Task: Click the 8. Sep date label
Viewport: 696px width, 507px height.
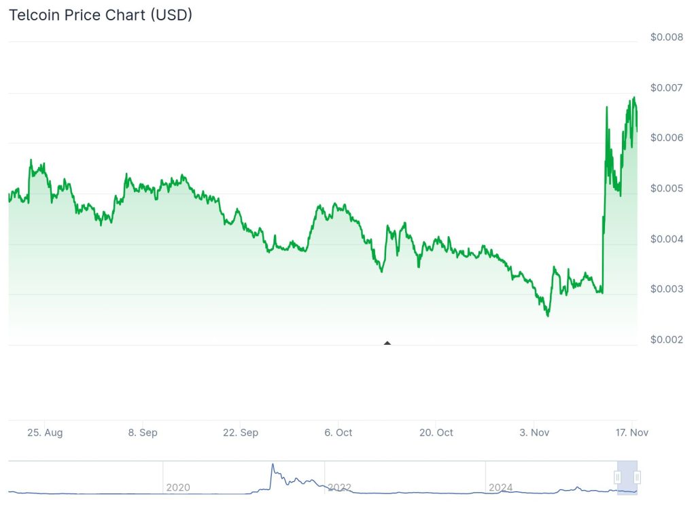Action: click(x=143, y=432)
